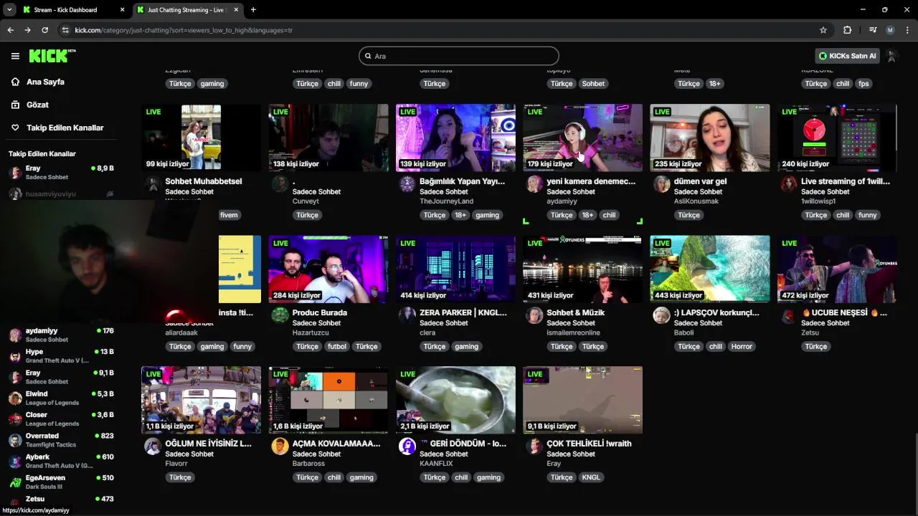This screenshot has width=918, height=516.
Task: Click aydamiyy channel avatar on card
Action: tap(534, 184)
